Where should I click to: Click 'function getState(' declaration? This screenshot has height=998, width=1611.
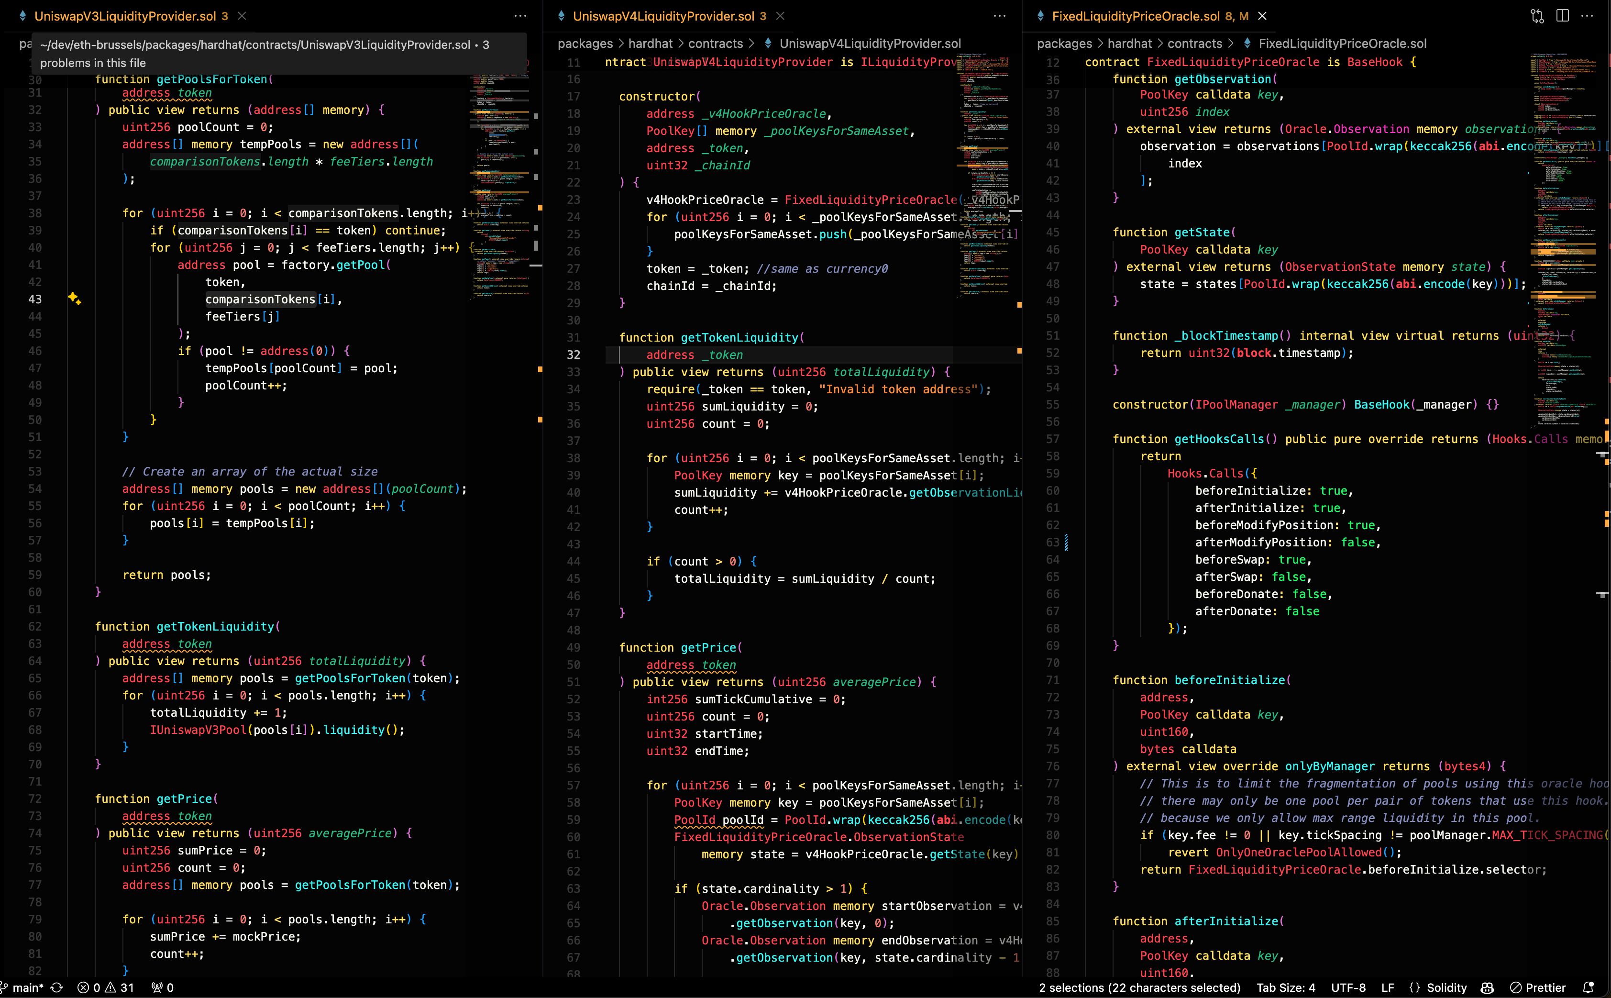click(1174, 232)
